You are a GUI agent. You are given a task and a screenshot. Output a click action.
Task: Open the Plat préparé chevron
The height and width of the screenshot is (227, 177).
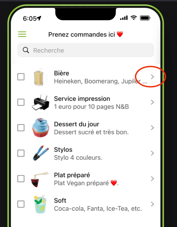coord(152,179)
